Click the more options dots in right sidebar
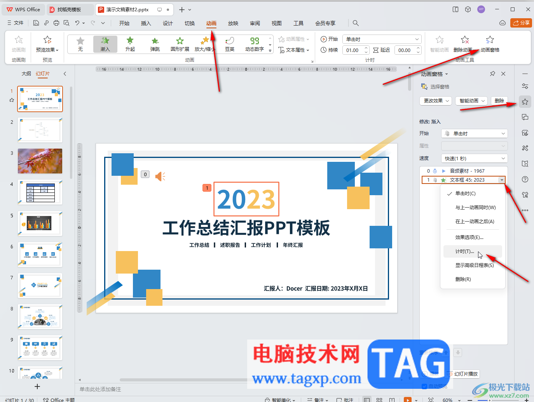 pyautogui.click(x=525, y=210)
